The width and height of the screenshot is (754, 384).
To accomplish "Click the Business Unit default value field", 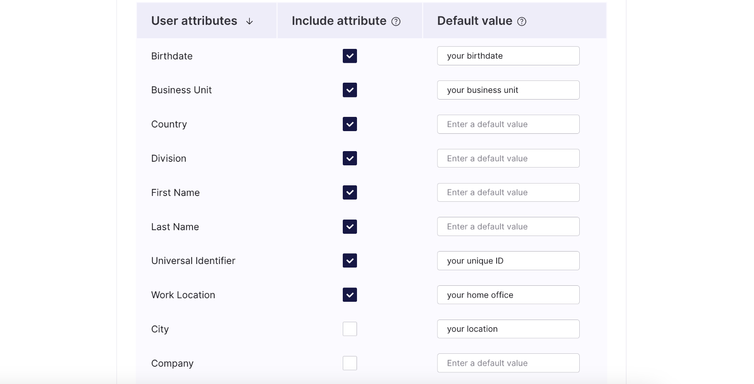I will [508, 90].
